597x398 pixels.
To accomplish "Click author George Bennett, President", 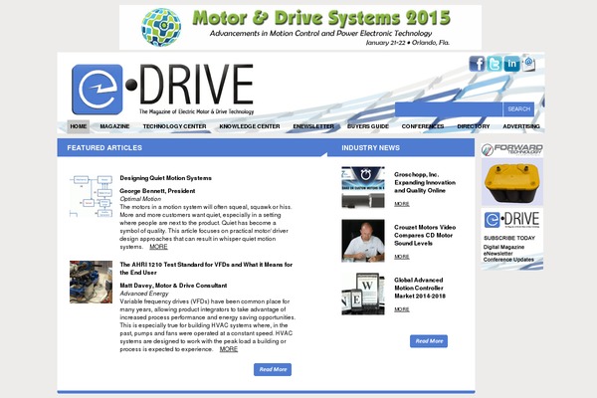I will pyautogui.click(x=157, y=191).
